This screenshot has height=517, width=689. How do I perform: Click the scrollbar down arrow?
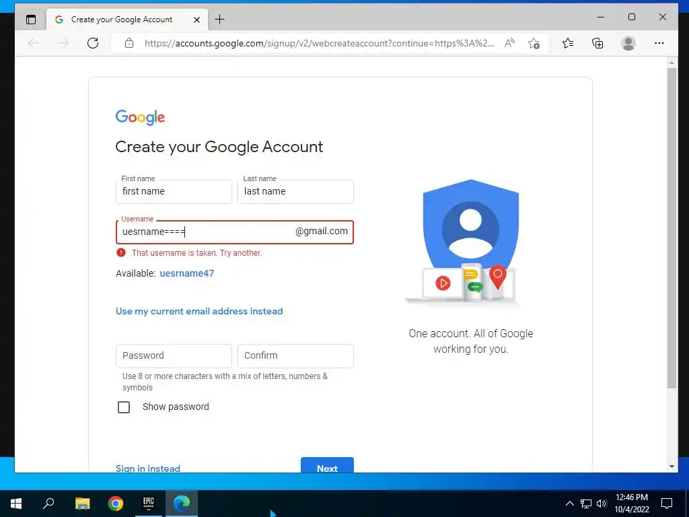pyautogui.click(x=672, y=467)
